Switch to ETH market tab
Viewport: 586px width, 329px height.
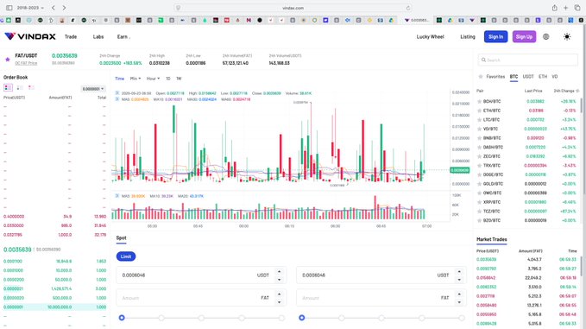pyautogui.click(x=543, y=76)
